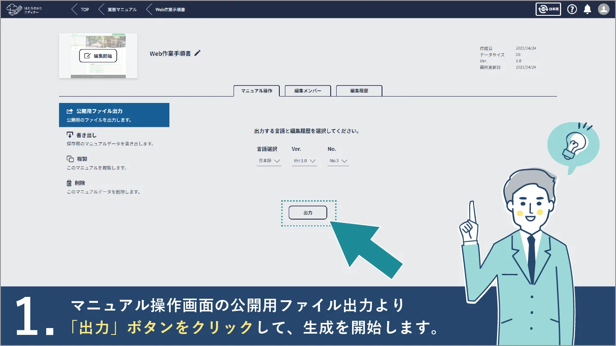
Task: Navigate to 業務マニュアル breadcrumb
Action: click(118, 9)
